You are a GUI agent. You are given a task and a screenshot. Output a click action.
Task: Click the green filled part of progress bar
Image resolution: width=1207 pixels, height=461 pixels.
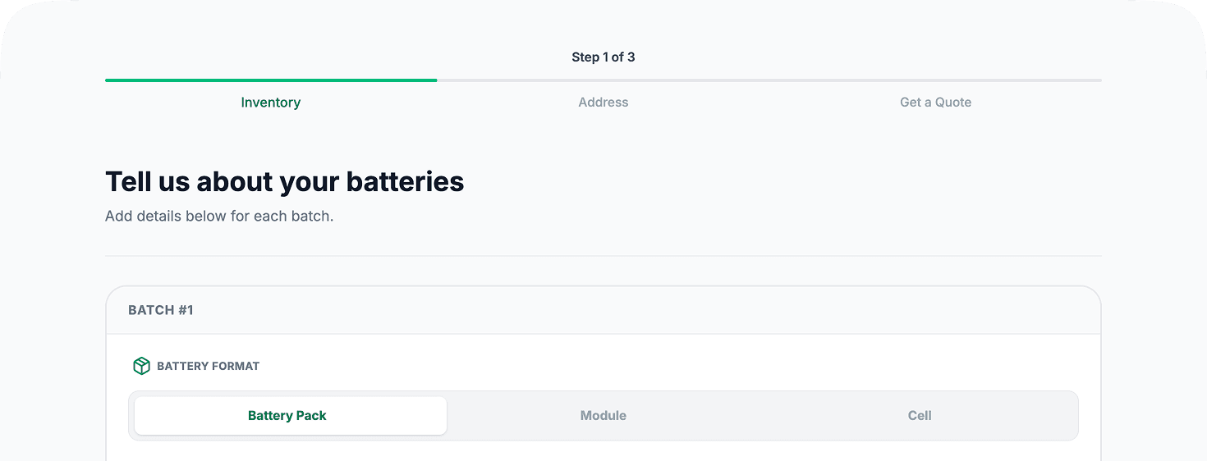[x=271, y=80]
